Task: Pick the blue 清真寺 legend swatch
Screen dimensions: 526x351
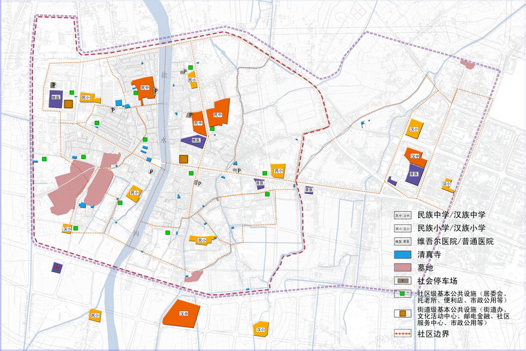Action: pos(402,255)
